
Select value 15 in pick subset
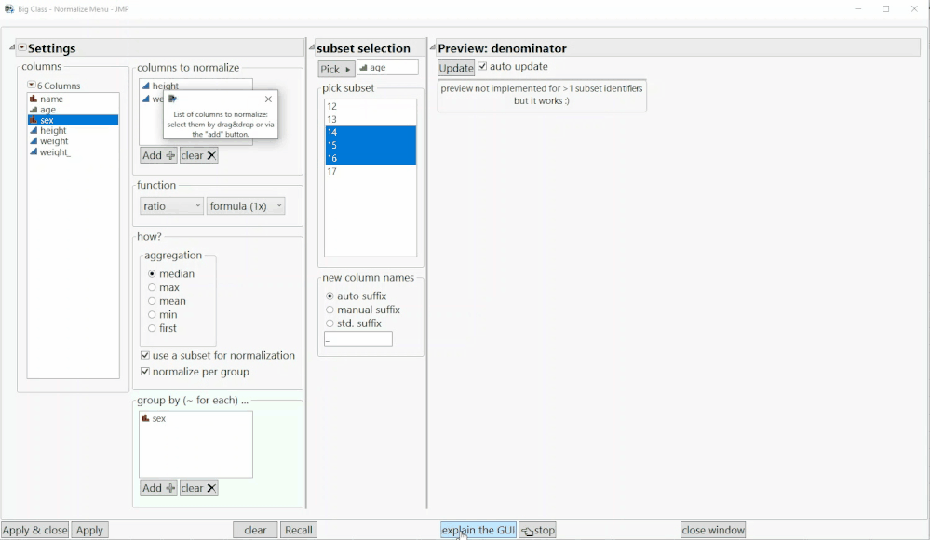[x=371, y=146]
